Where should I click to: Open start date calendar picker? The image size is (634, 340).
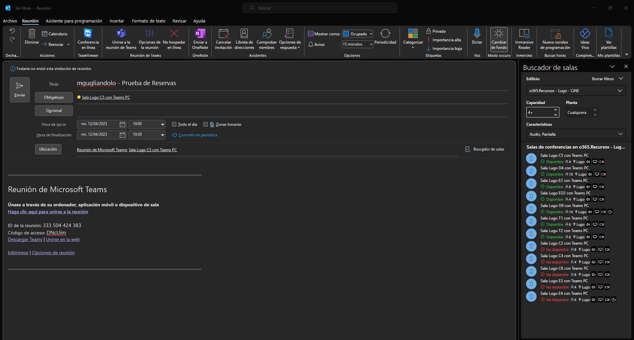click(x=123, y=124)
